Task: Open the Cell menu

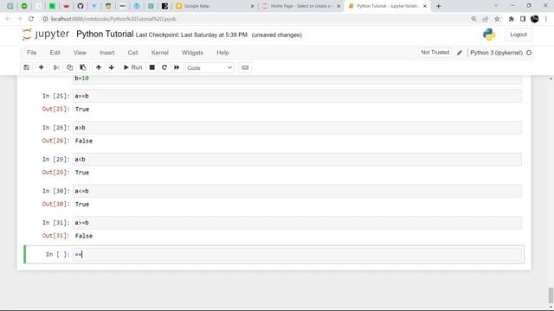Action: tap(132, 53)
